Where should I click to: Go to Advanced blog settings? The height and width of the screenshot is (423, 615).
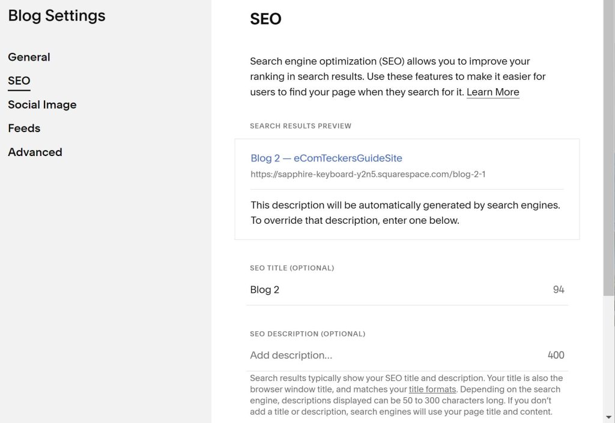click(x=35, y=152)
